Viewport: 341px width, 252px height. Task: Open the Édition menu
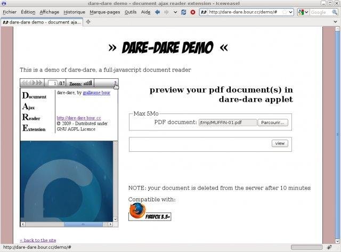28,12
